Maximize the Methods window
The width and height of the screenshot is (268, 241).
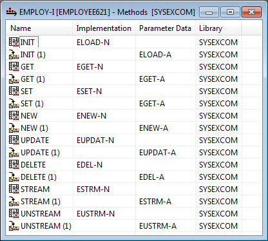tap(230, 12)
